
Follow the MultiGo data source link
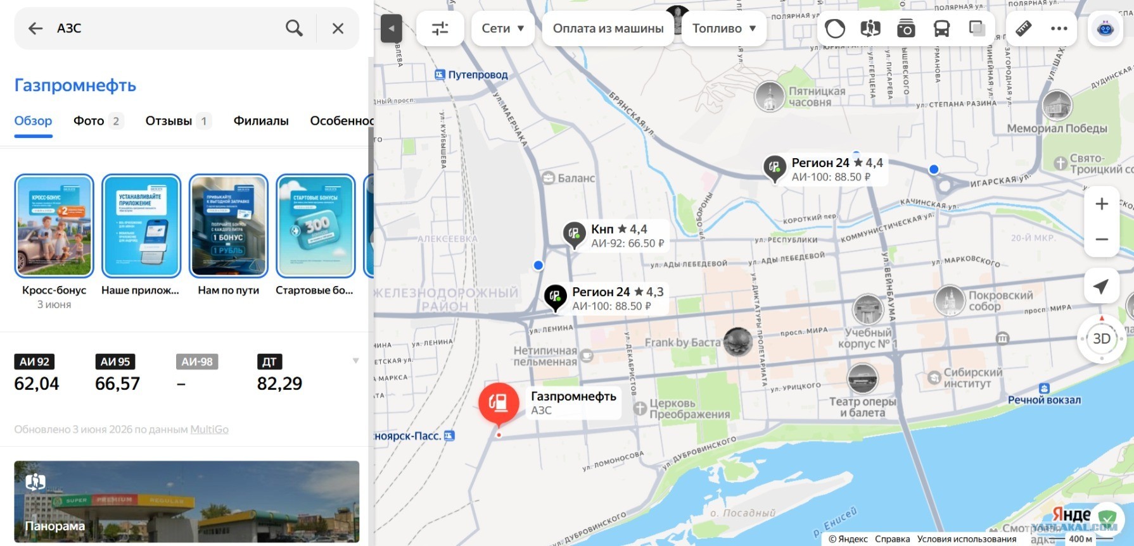coord(210,429)
